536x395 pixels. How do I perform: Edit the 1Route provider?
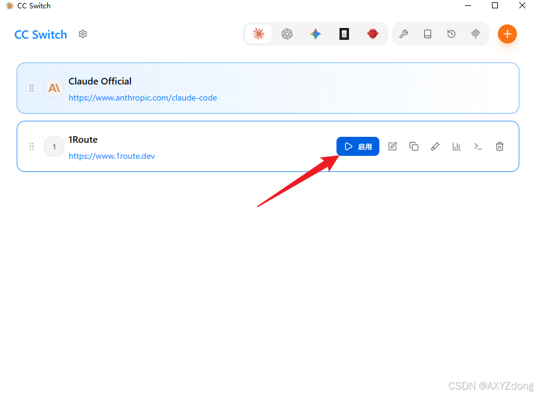coord(392,146)
